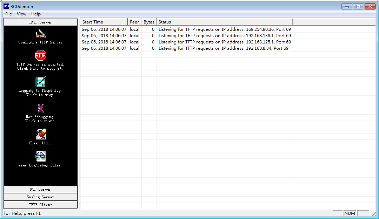The image size is (379, 219).
Task: Click Bytes value 0 in 192.168.8.34 row
Action: coord(153,48)
